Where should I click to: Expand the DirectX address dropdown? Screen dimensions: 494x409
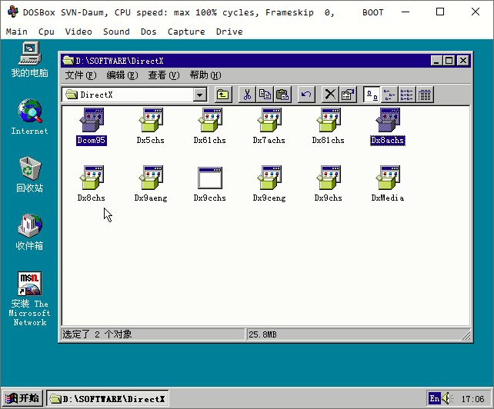pyautogui.click(x=200, y=95)
